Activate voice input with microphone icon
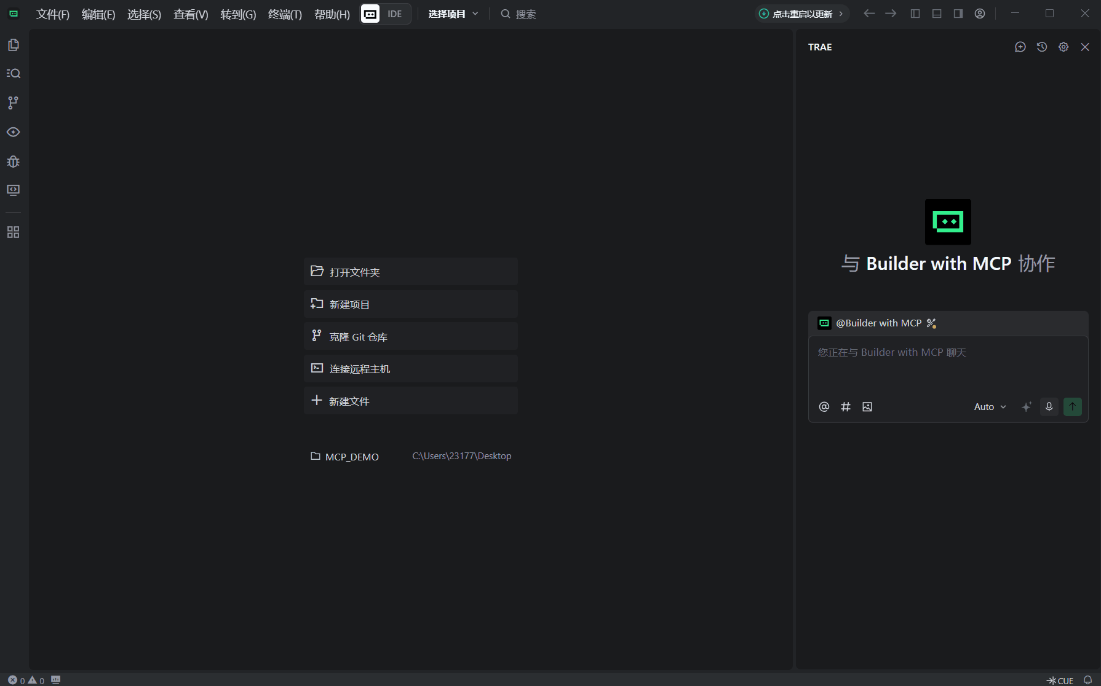 1049,406
